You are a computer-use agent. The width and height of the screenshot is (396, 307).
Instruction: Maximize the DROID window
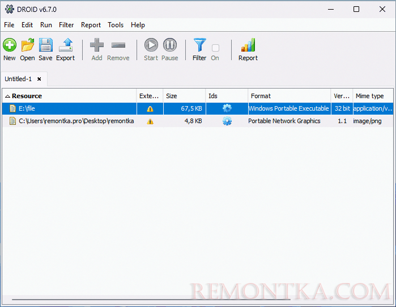(356, 9)
